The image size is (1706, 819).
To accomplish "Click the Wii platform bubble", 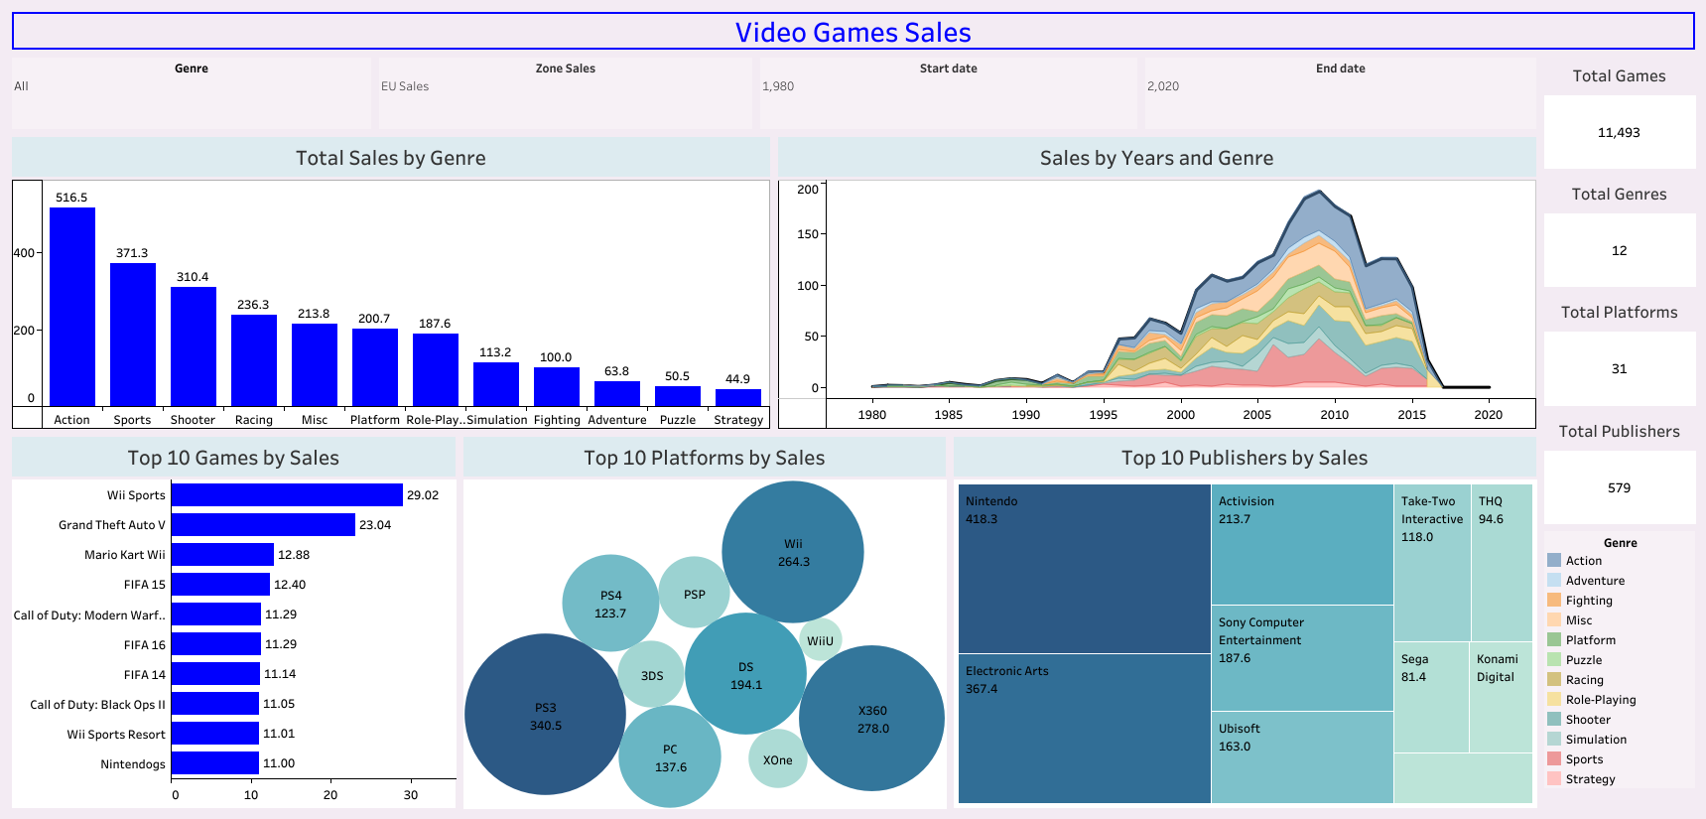I will click(x=792, y=552).
